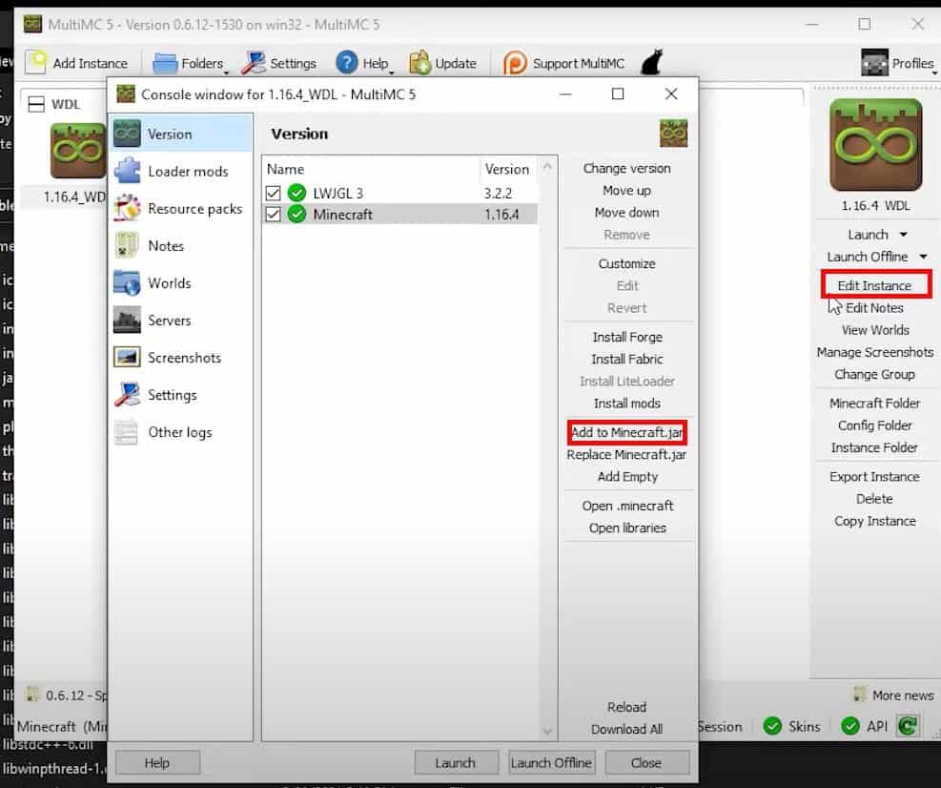
Task: Click Manage Screenshots in the sidebar
Action: point(875,352)
